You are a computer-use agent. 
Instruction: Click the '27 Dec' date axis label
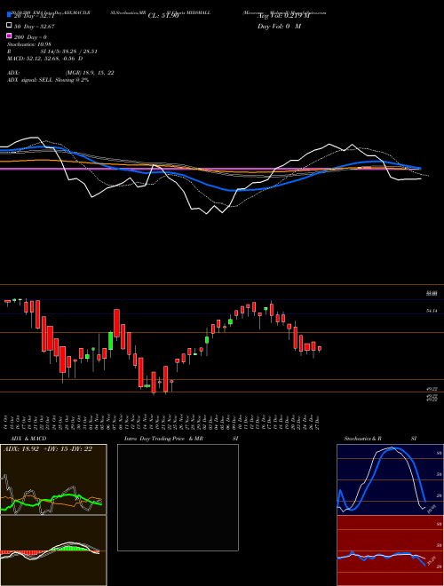[319, 422]
